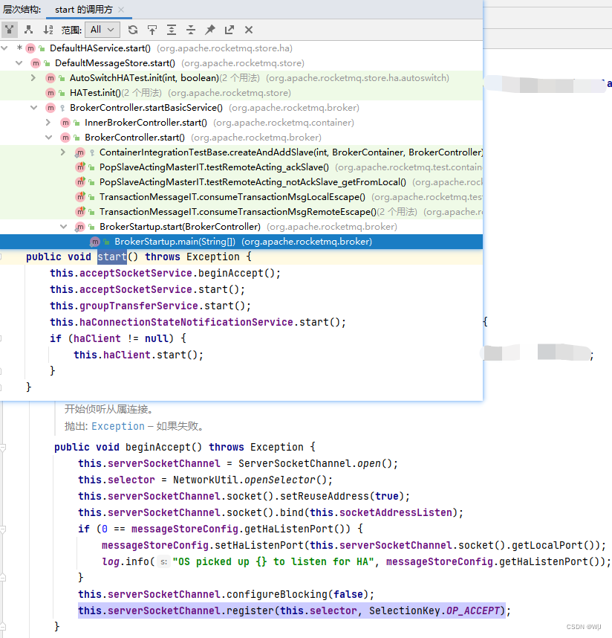Open the scope 'All' dropdown
This screenshot has width=612, height=638.
pyautogui.click(x=102, y=30)
